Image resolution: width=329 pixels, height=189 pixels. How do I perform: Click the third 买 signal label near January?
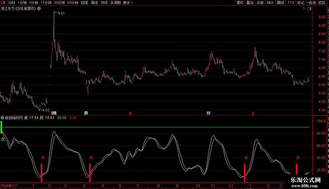click(246, 158)
